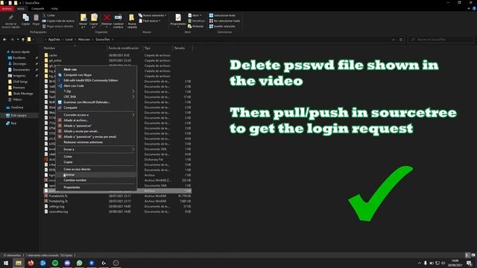The height and width of the screenshot is (268, 477).
Task: Click Pegar acceso directo in ribbon
Action: (x=58, y=27)
